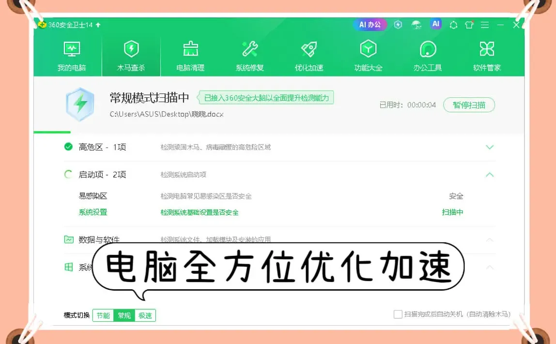The image size is (556, 344).
Task: Click the purple AI assistant icon
Action: click(x=435, y=25)
